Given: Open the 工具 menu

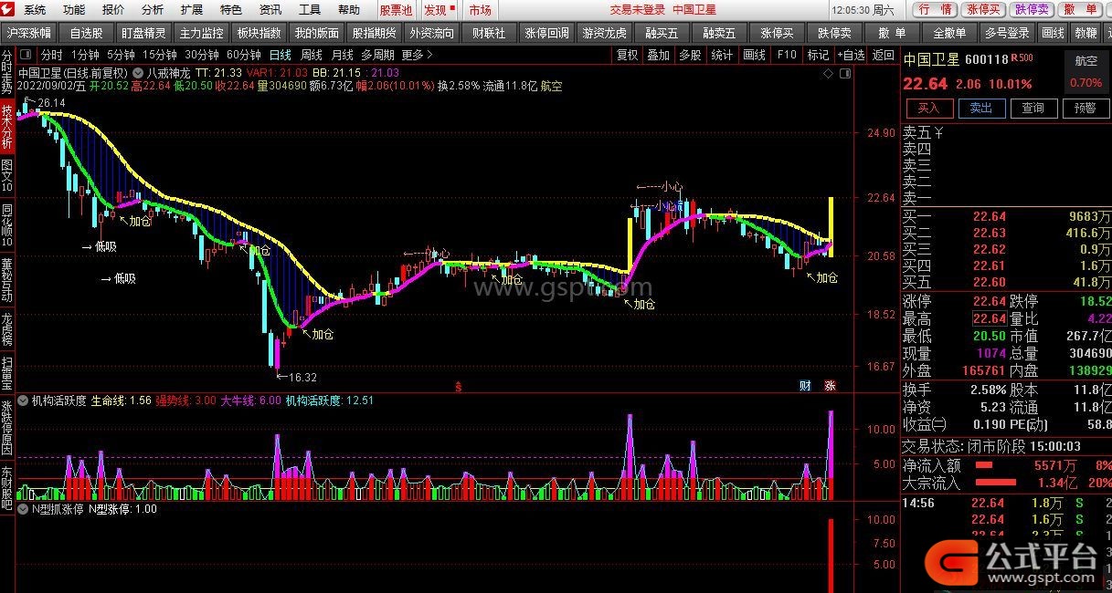Looking at the screenshot, I should coord(310,10).
